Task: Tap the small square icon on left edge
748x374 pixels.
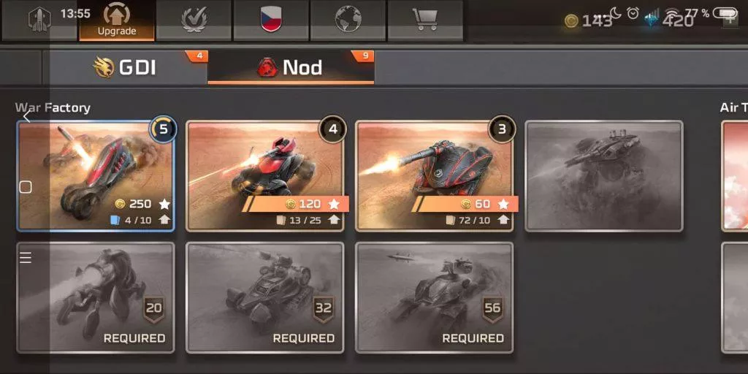Action: pyautogui.click(x=26, y=188)
